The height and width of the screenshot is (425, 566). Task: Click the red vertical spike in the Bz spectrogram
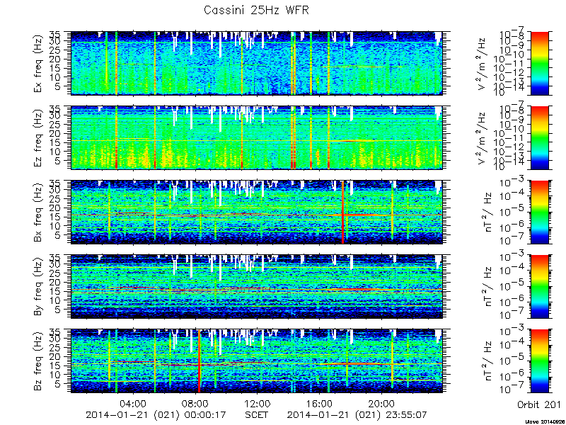tap(199, 361)
